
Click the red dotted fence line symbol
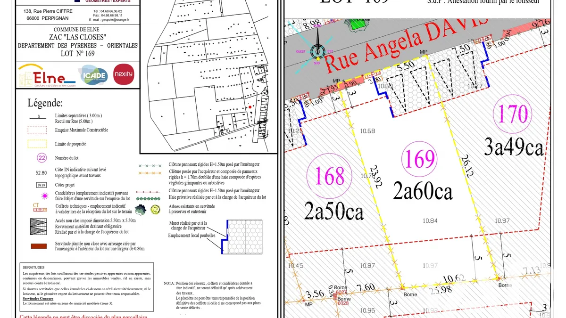coord(149,192)
